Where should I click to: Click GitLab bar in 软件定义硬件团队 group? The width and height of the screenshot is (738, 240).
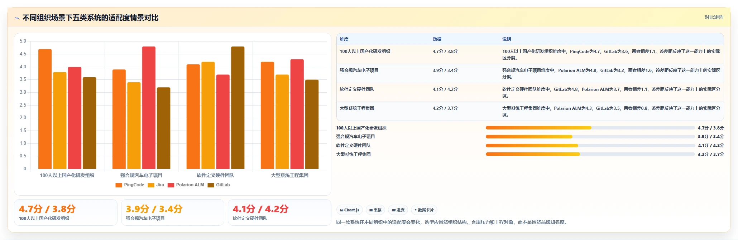point(238,108)
